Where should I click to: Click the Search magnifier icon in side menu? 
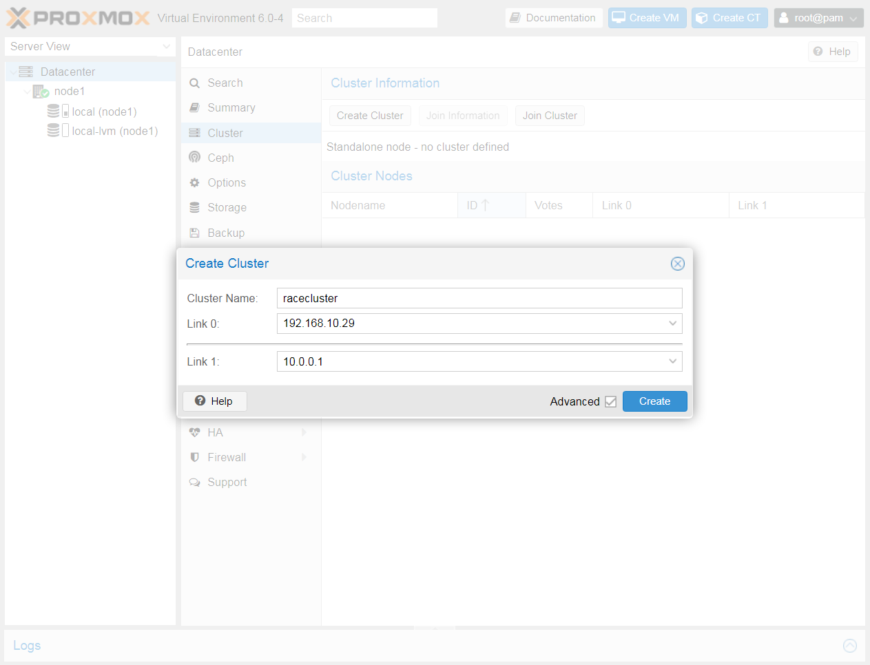(195, 83)
